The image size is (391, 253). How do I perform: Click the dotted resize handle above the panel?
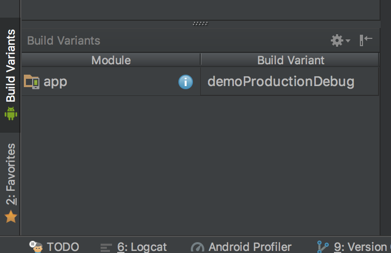(x=200, y=23)
